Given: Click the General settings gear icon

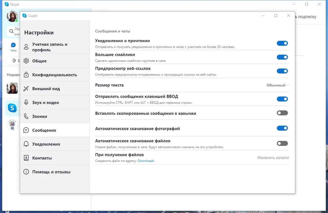Looking at the screenshot, I should pos(26,61).
